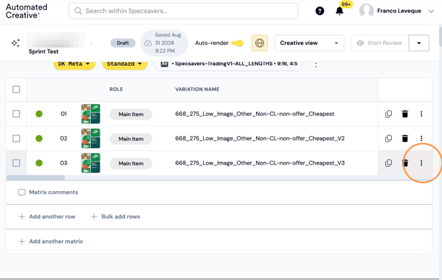This screenshot has height=280, width=442.
Task: Toggle the Auto-render switch
Action: point(237,43)
